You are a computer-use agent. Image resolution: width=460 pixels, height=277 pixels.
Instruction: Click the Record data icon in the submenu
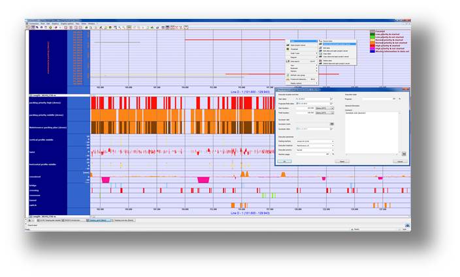point(320,40)
